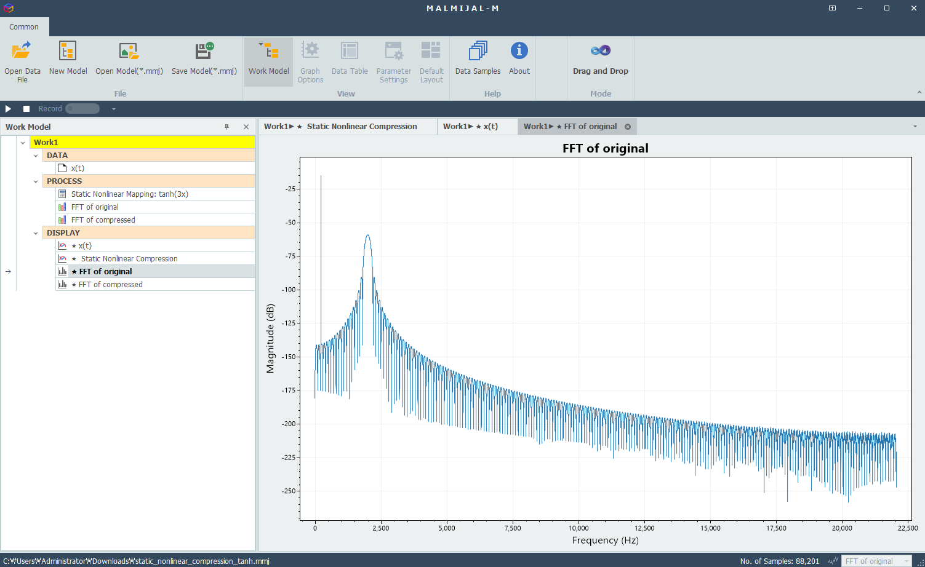This screenshot has width=925, height=567.
Task: Select FFT of compressed display item
Action: pyautogui.click(x=155, y=284)
